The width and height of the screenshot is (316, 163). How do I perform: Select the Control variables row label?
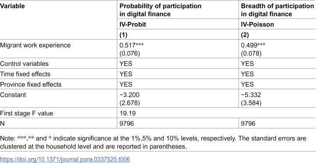25,64
